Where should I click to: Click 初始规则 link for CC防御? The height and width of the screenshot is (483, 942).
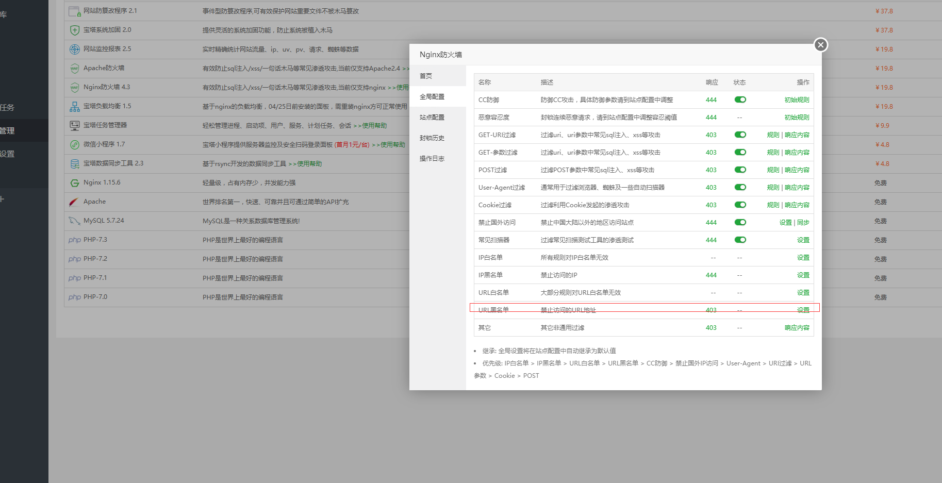[797, 100]
